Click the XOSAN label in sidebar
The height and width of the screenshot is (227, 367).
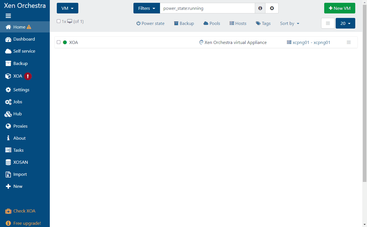click(21, 162)
